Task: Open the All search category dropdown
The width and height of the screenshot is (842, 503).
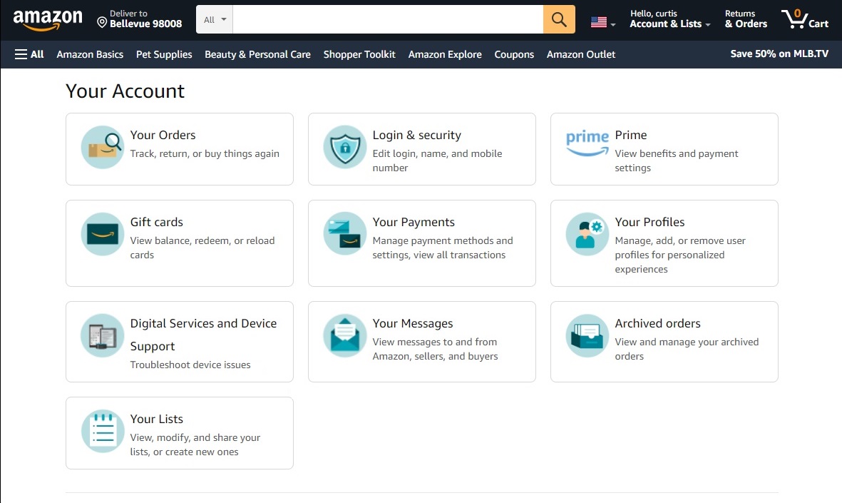Action: click(214, 19)
